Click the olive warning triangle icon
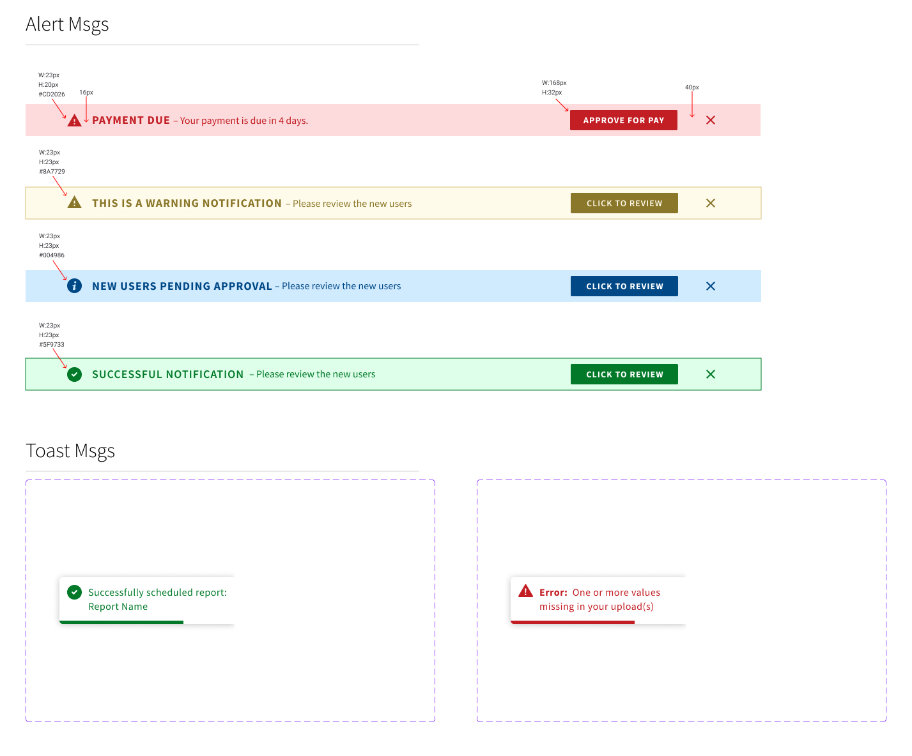Screen dimensions: 912x756 [74, 203]
